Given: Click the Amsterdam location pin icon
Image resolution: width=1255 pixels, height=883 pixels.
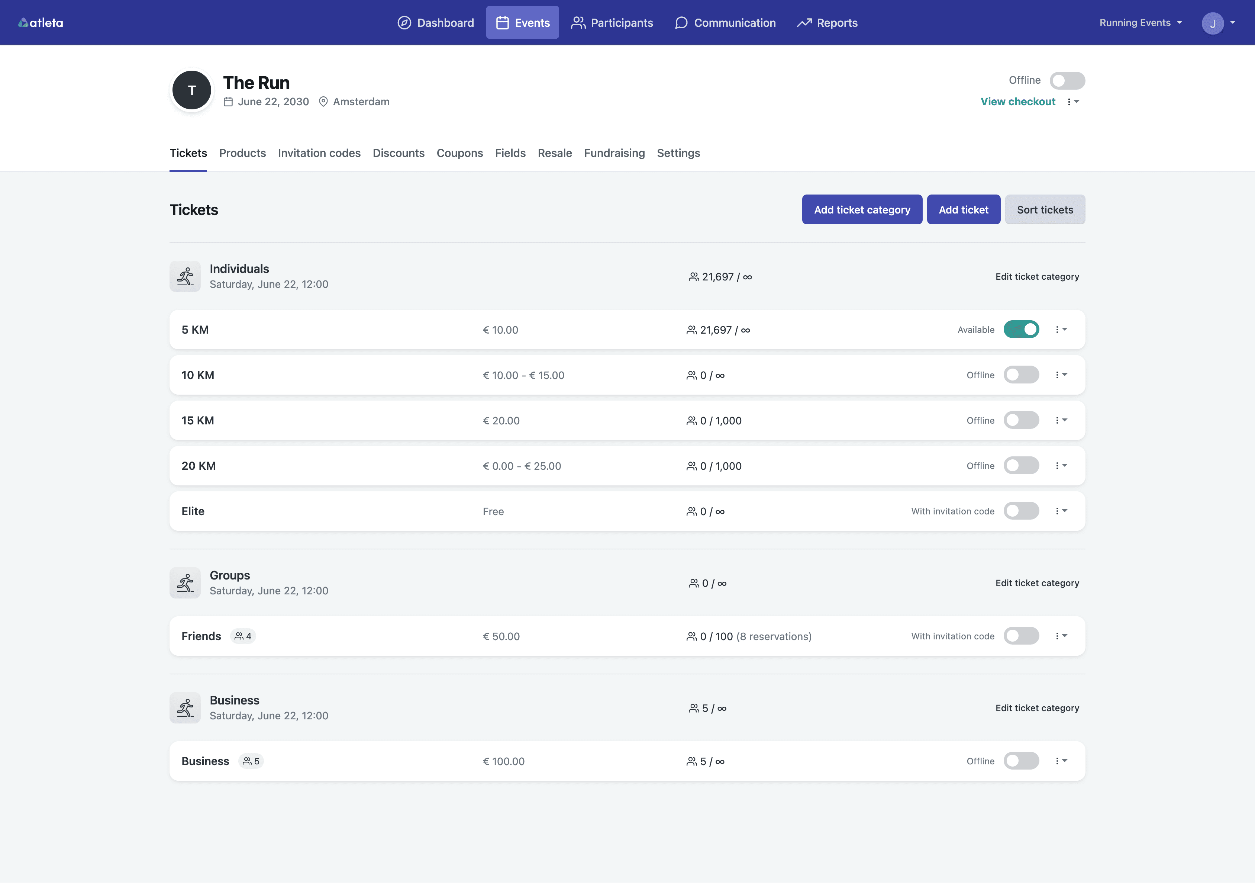Looking at the screenshot, I should (323, 102).
